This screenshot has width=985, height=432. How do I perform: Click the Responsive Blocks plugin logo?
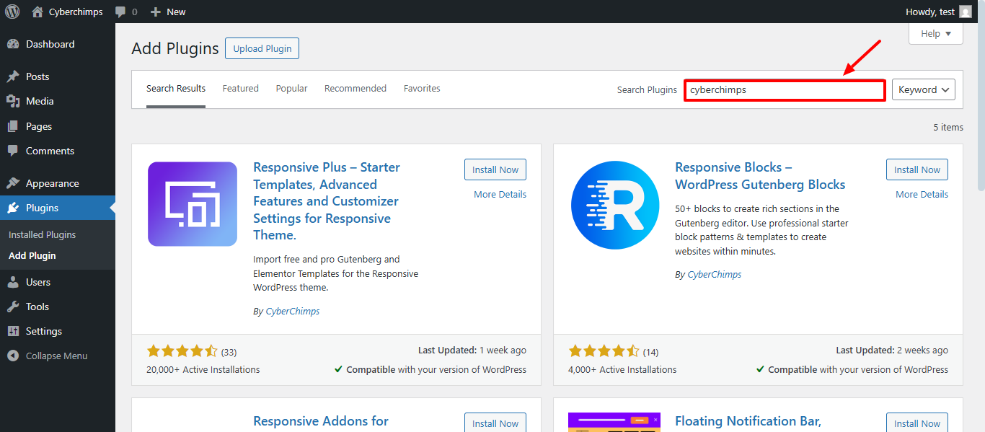615,205
